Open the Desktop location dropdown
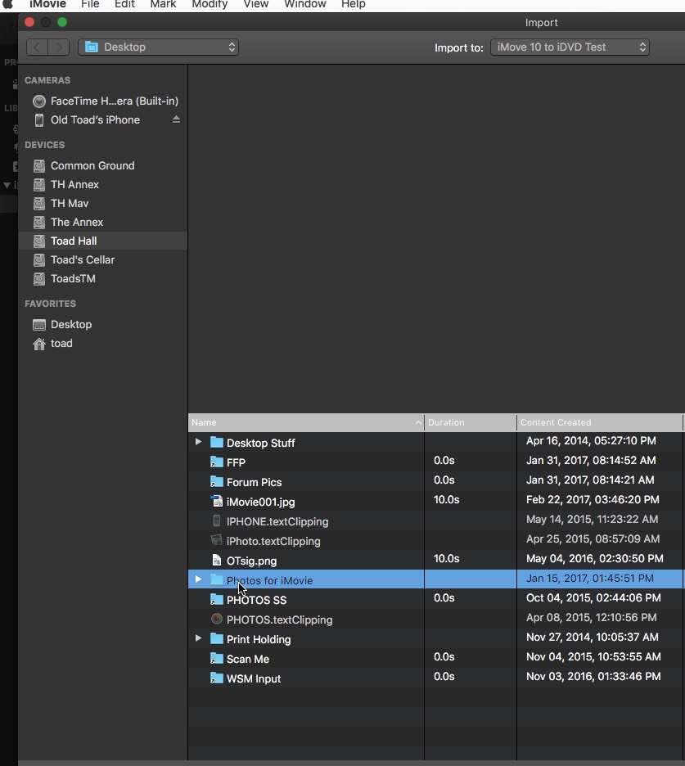This screenshot has width=685, height=766. [158, 47]
